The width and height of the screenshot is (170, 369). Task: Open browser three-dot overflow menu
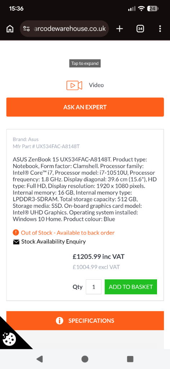click(x=160, y=29)
